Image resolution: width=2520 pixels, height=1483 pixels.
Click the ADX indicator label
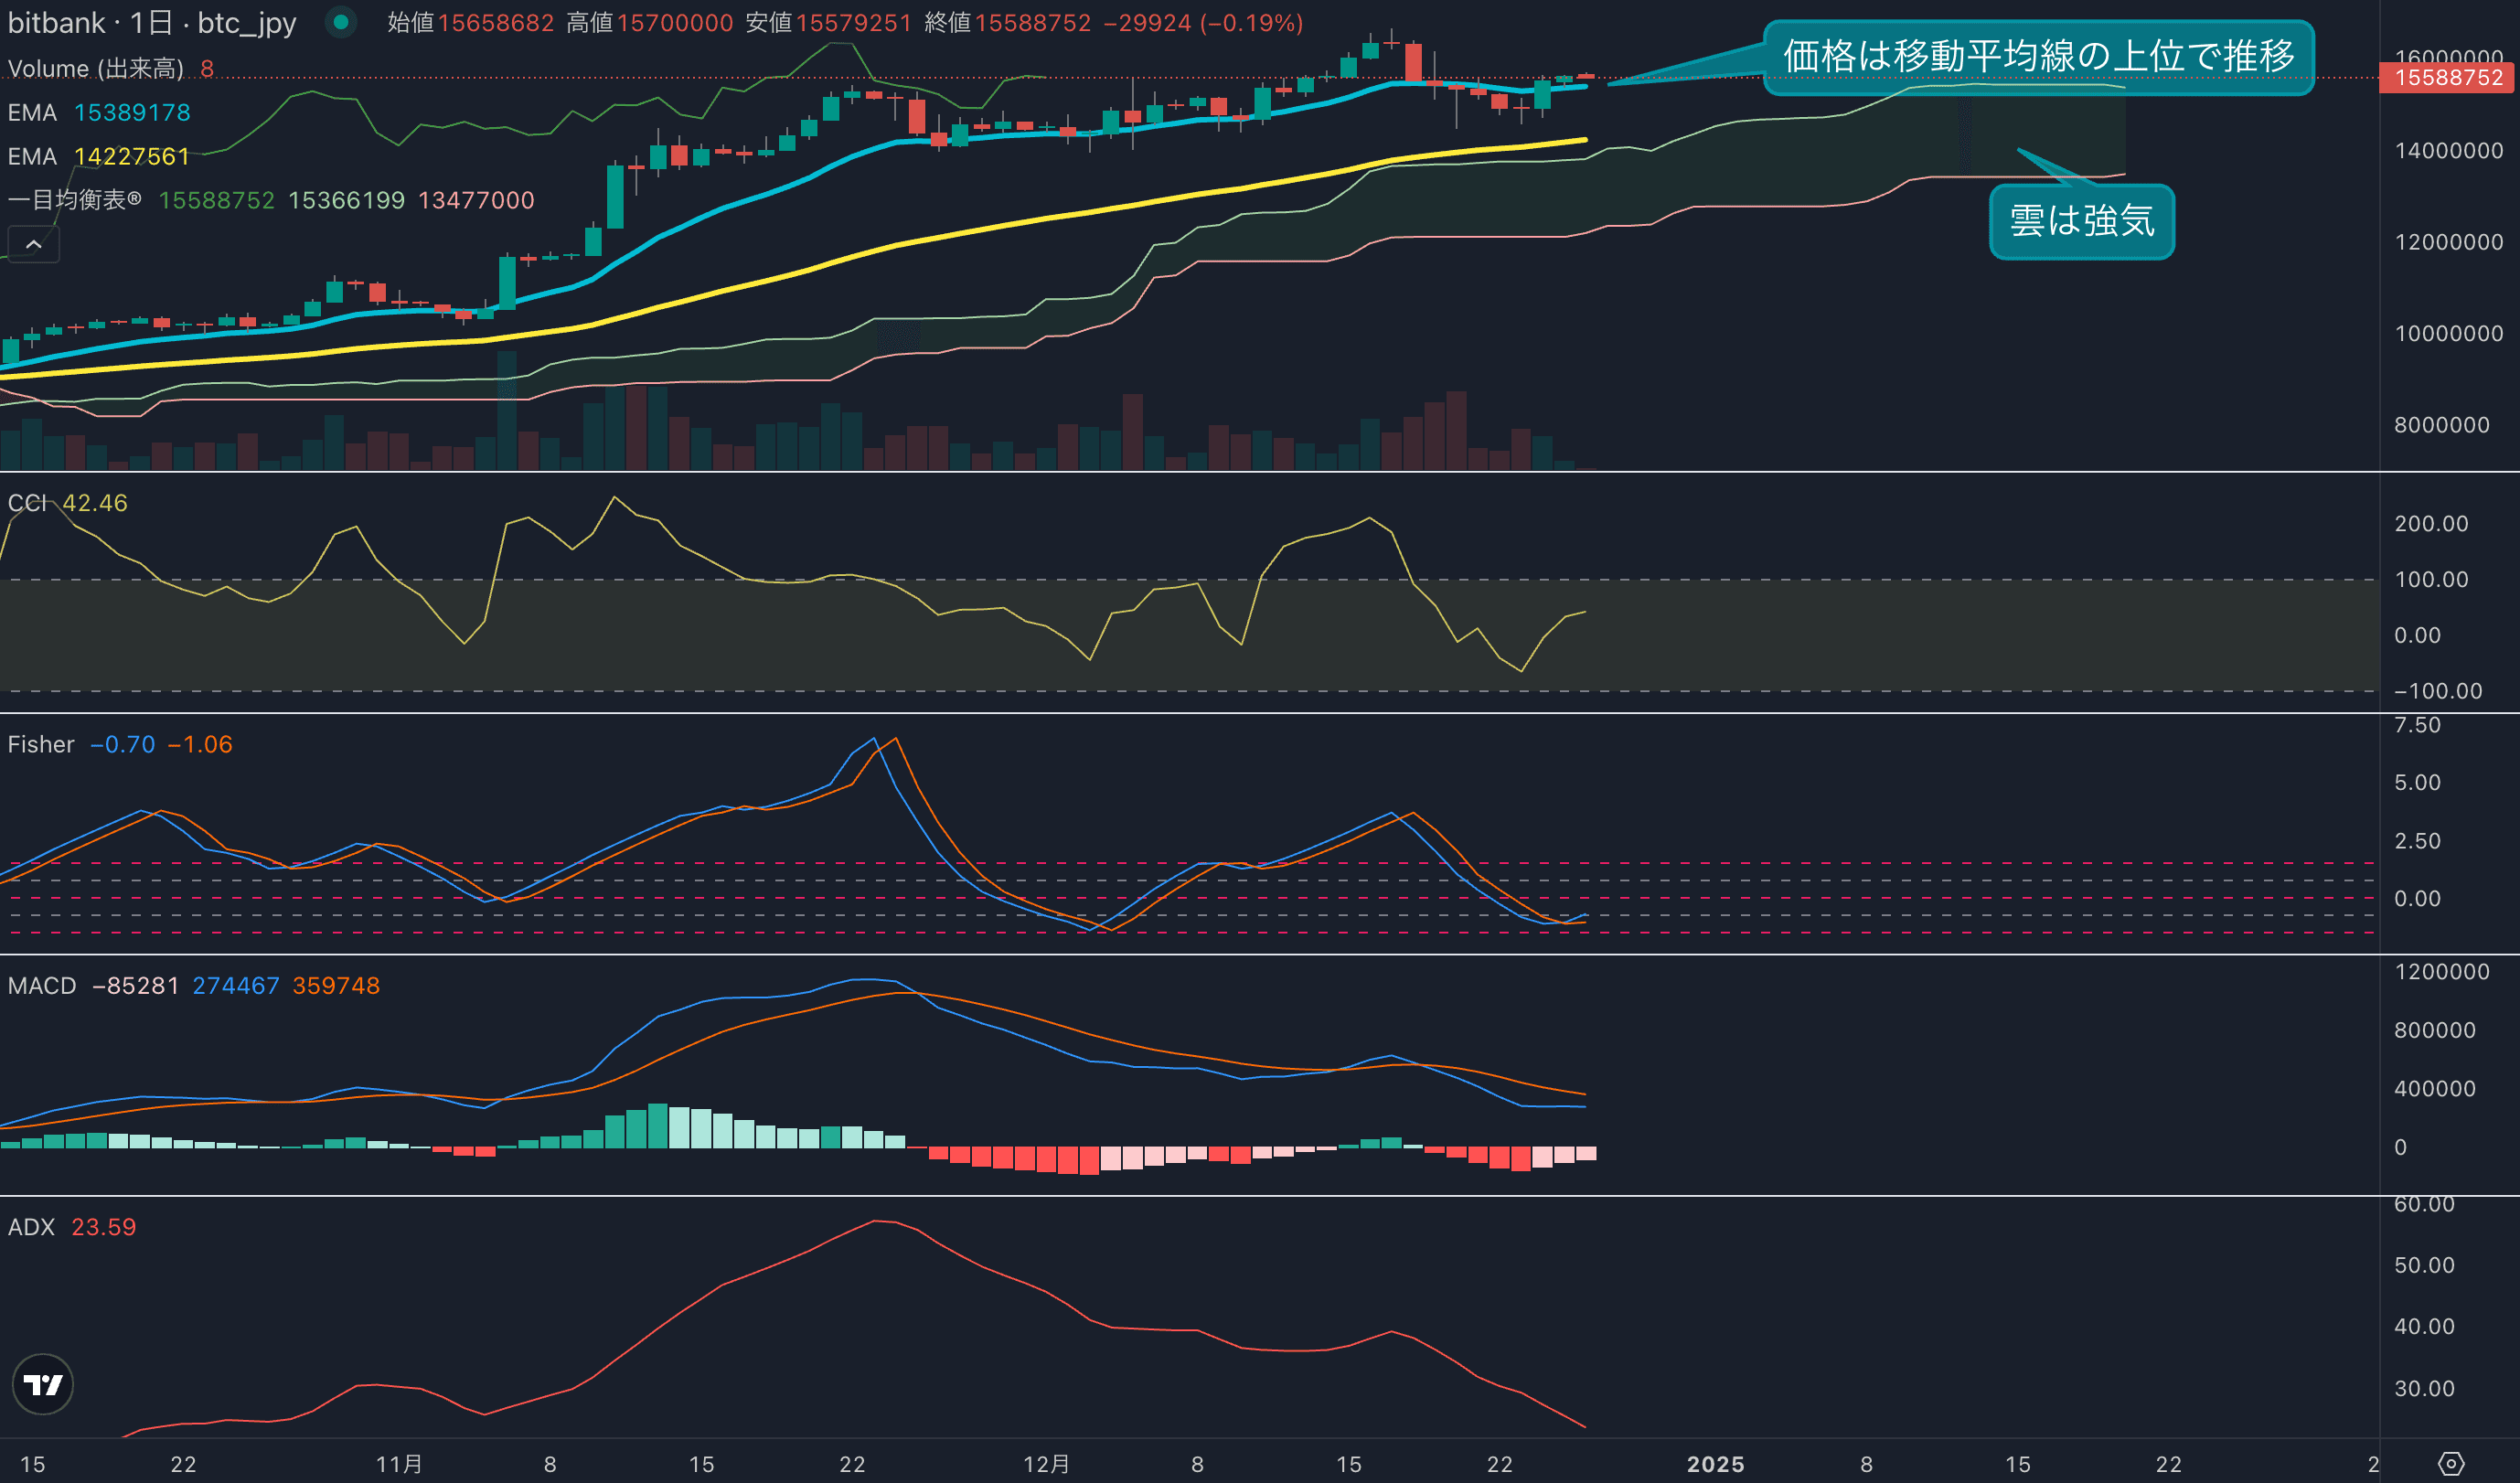click(31, 1227)
